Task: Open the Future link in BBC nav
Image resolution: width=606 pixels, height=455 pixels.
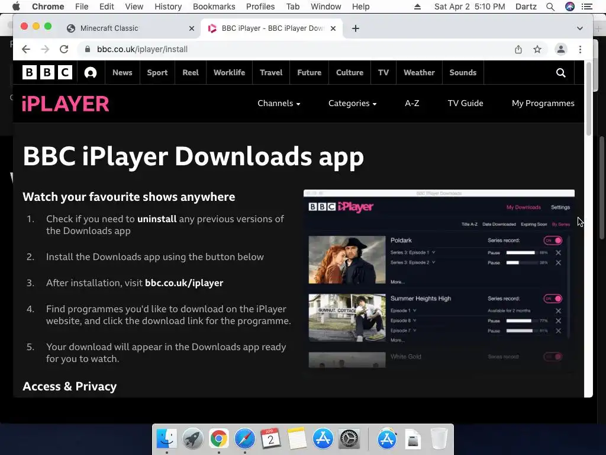Action: coord(309,72)
